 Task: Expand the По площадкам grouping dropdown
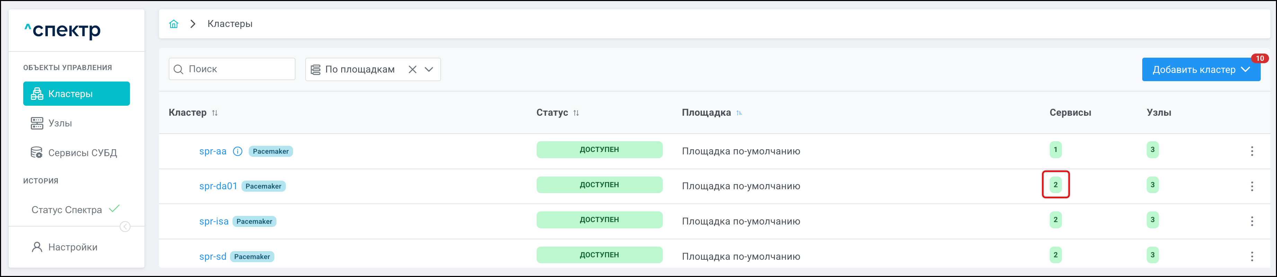point(429,70)
